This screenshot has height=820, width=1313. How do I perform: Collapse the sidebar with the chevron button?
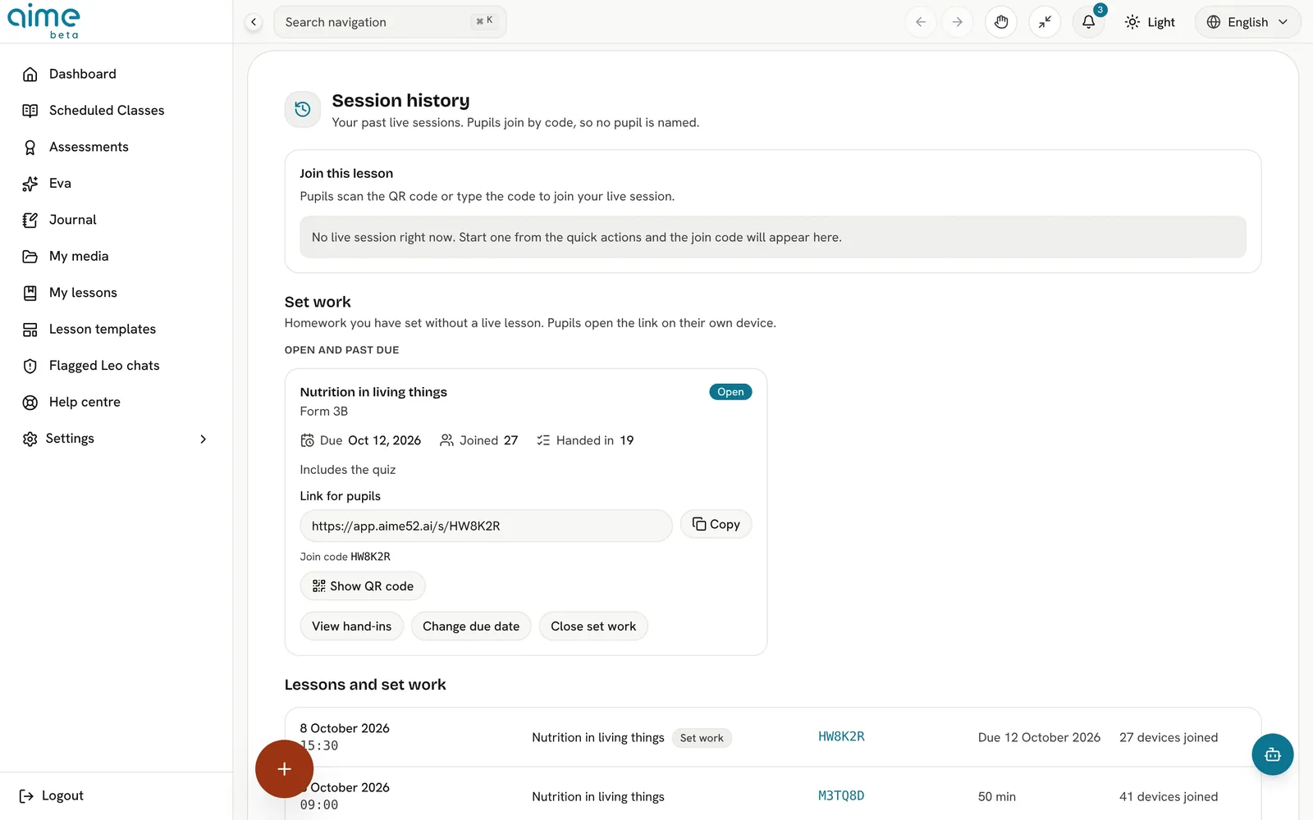[254, 22]
